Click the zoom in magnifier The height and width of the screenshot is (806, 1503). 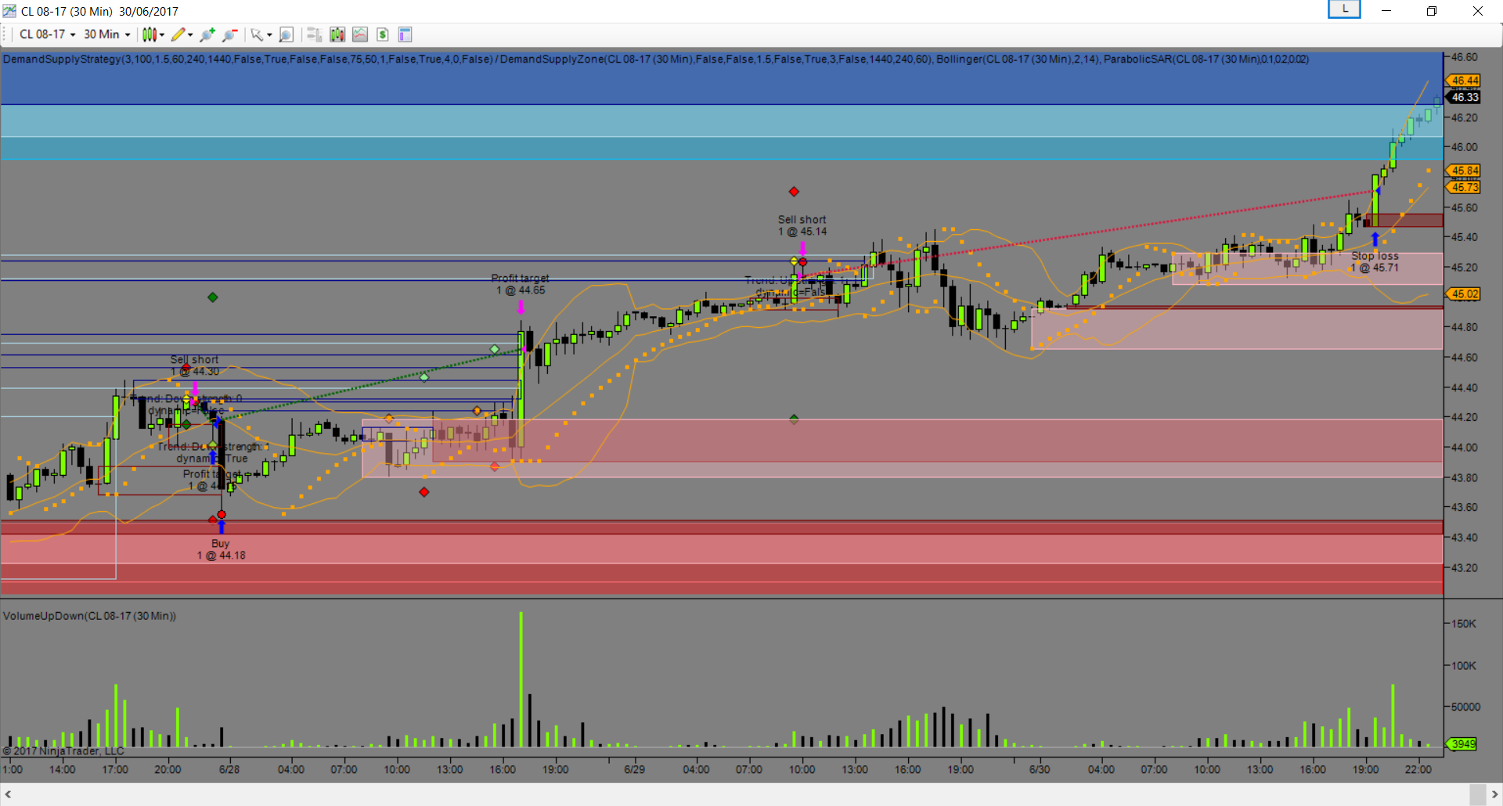click(207, 34)
